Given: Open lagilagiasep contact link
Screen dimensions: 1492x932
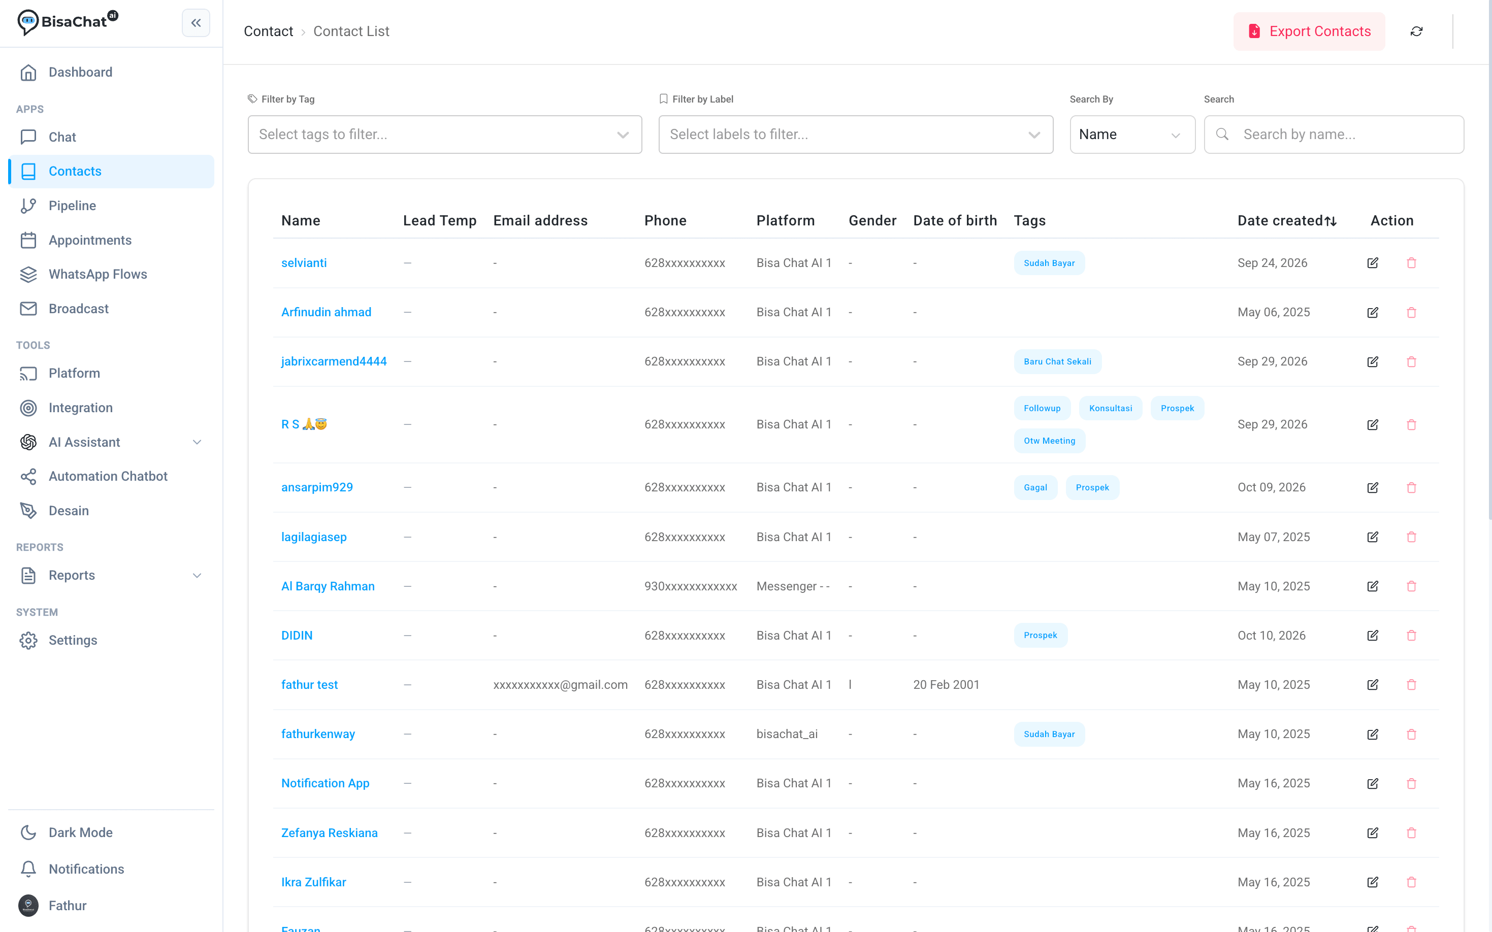Looking at the screenshot, I should coord(314,537).
